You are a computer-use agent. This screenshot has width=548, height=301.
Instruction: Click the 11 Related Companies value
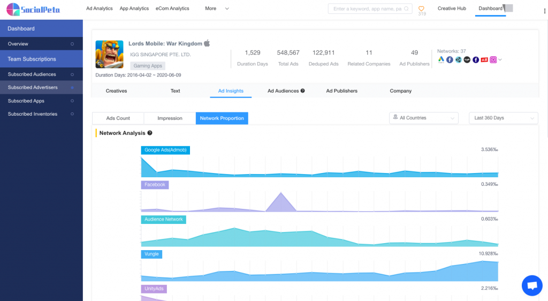point(369,53)
